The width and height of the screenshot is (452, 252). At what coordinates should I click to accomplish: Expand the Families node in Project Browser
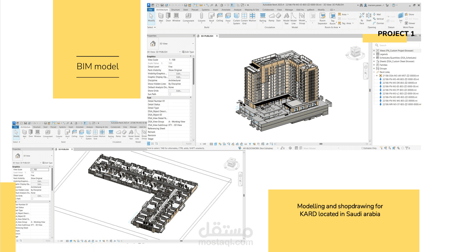click(x=374, y=65)
